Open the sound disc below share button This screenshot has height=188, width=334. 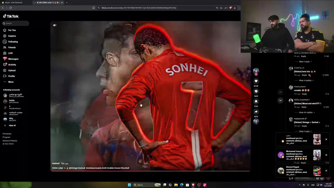256,121
